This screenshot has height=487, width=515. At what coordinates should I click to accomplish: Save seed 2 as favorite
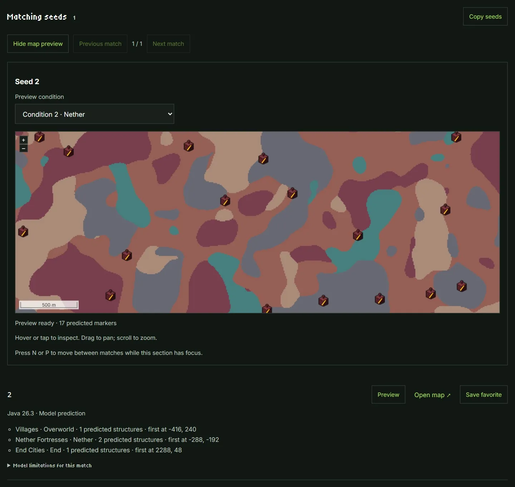click(x=484, y=395)
